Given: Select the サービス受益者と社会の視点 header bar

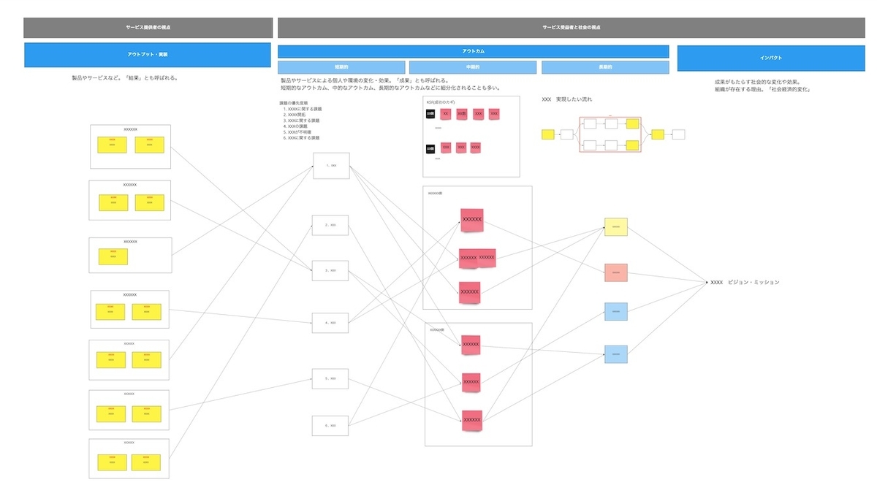Looking at the screenshot, I should (572, 27).
